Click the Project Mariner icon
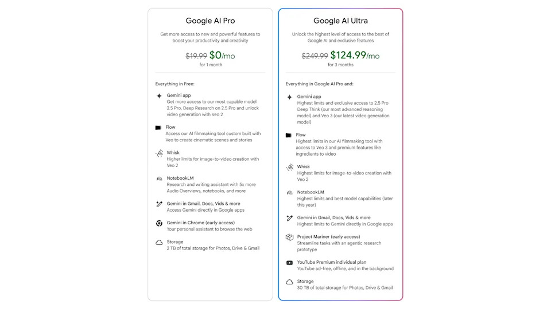Screen dimensions: 551x309 click(289, 237)
